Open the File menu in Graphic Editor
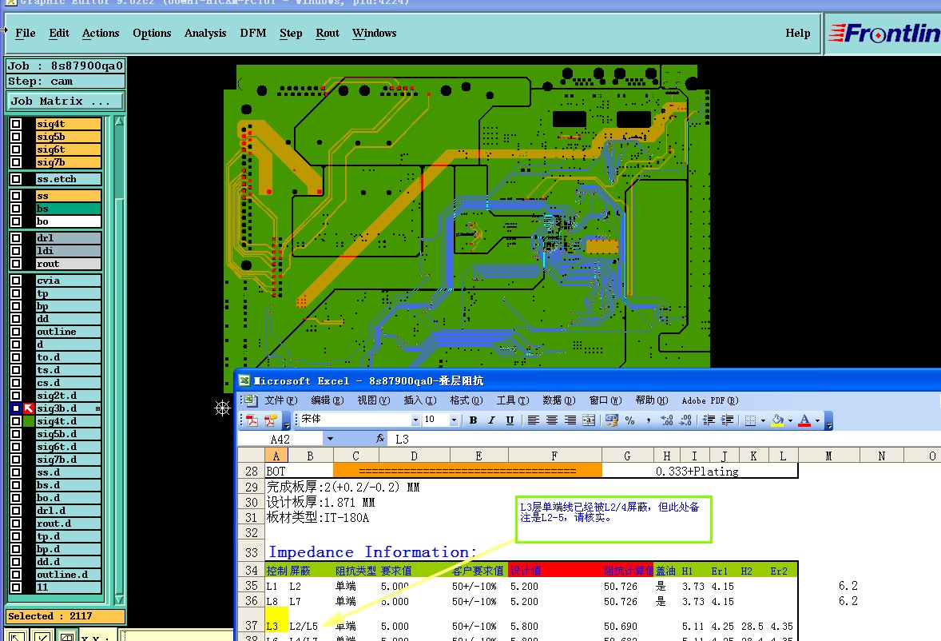This screenshot has width=941, height=641. click(26, 33)
